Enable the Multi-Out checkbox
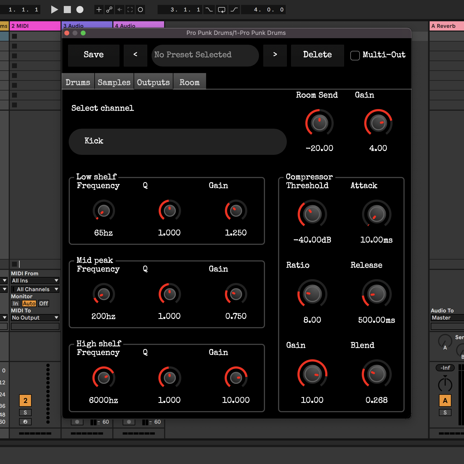 point(355,56)
